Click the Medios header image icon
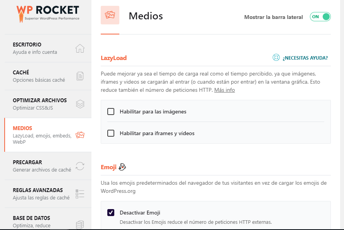 110,15
